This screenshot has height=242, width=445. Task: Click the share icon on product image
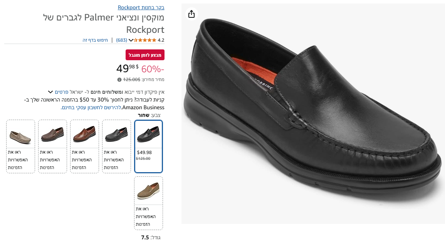pyautogui.click(x=191, y=14)
